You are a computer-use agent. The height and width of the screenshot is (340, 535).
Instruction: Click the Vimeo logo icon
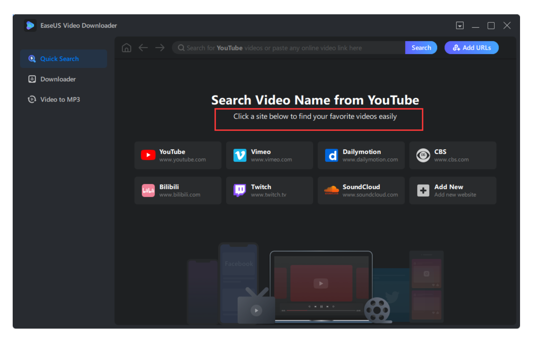pyautogui.click(x=240, y=155)
